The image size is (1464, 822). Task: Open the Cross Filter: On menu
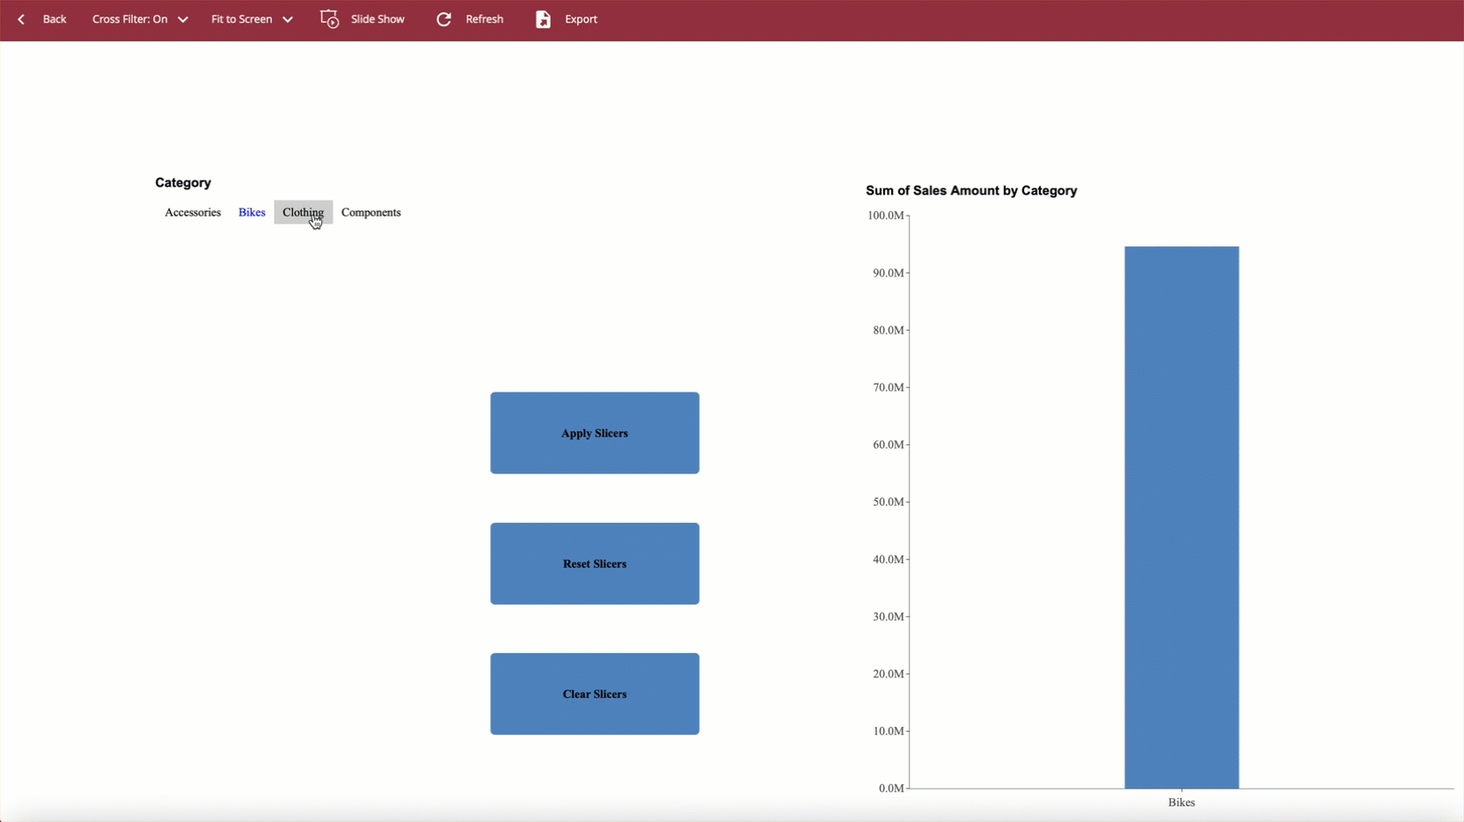130,19
